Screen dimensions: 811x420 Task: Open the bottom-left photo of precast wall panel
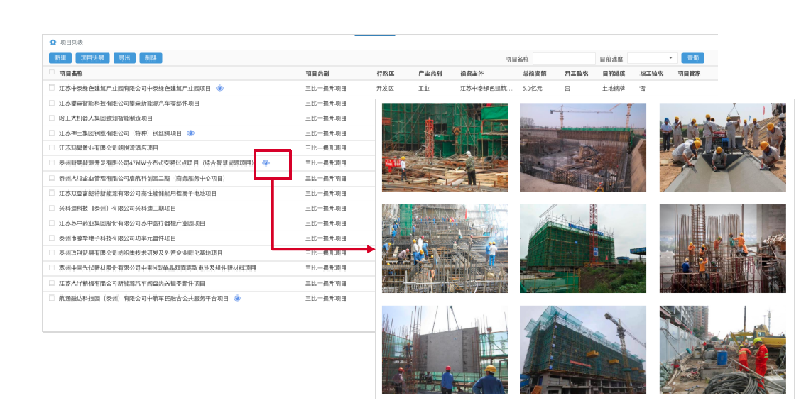click(x=445, y=350)
